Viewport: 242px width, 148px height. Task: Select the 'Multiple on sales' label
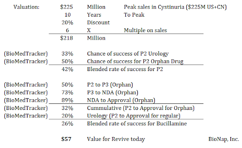145,30
